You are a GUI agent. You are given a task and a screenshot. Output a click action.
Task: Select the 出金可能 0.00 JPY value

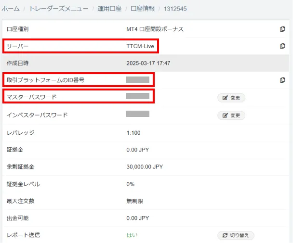(137, 218)
